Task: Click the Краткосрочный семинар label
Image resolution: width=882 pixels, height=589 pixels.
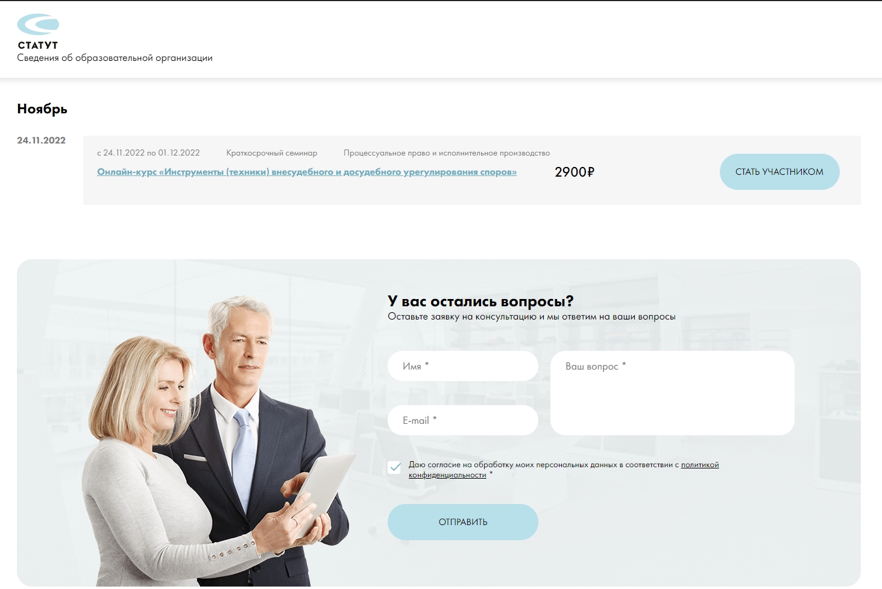Action: (x=272, y=153)
